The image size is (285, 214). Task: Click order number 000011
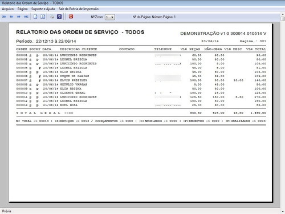point(22,97)
